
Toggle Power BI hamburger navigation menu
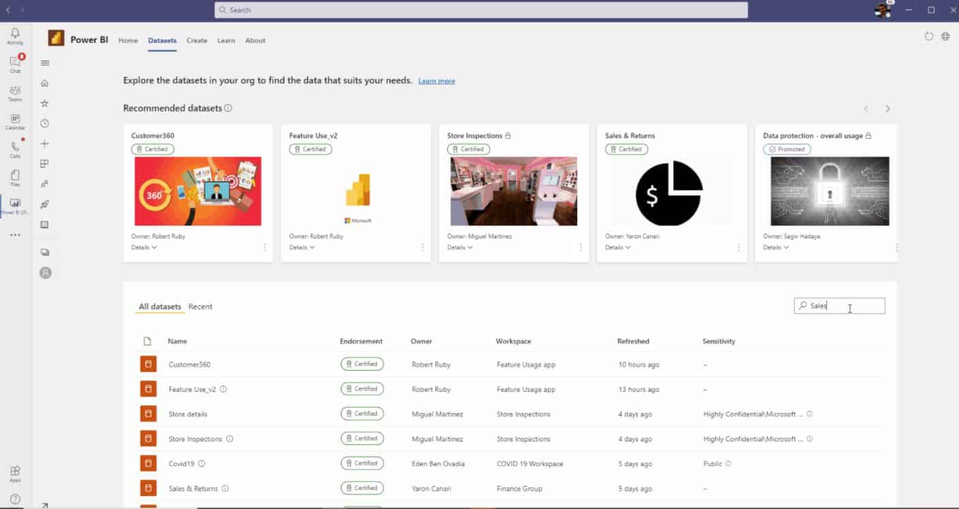point(45,63)
